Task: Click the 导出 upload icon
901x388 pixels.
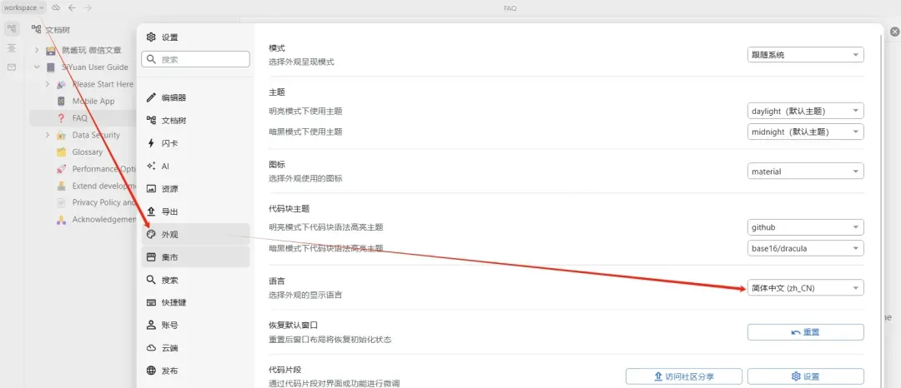Action: pyautogui.click(x=151, y=211)
